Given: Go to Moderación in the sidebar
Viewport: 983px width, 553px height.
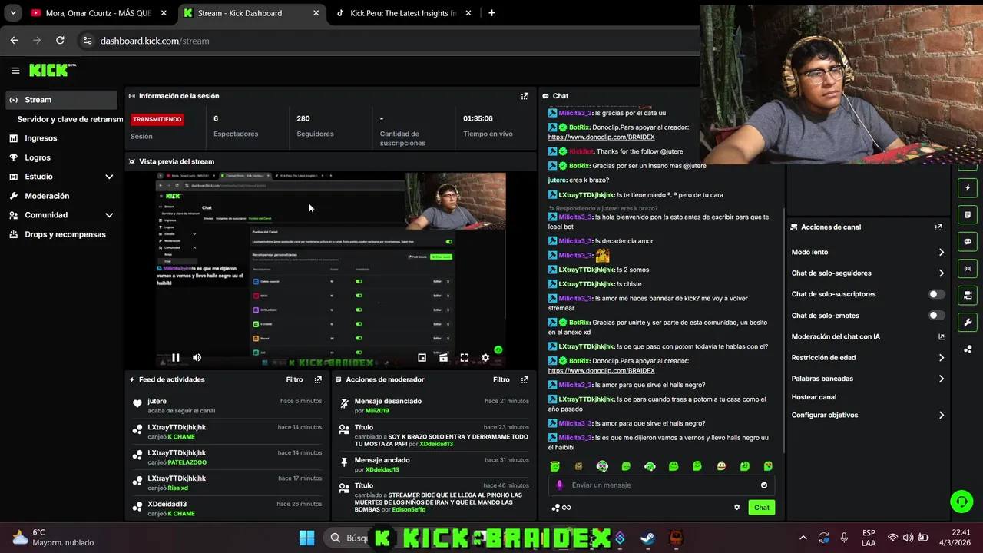Looking at the screenshot, I should 47,196.
